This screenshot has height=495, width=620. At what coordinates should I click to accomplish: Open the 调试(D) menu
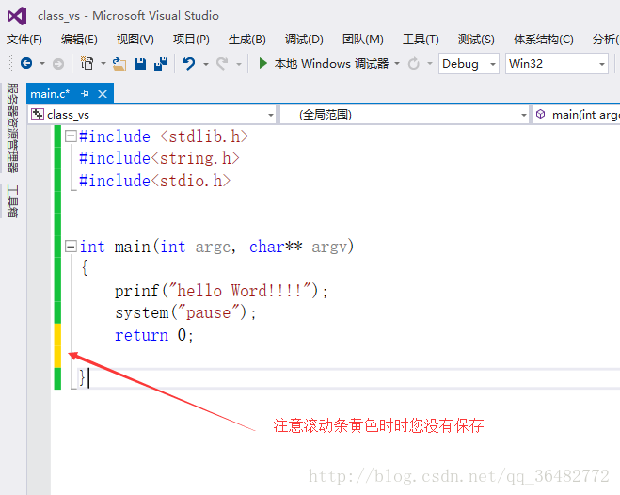(x=304, y=40)
